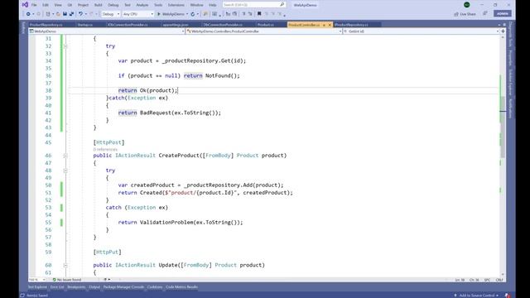The width and height of the screenshot is (530, 298).
Task: Switch to the DbConnectionProvider.cs tab
Action: [223, 25]
